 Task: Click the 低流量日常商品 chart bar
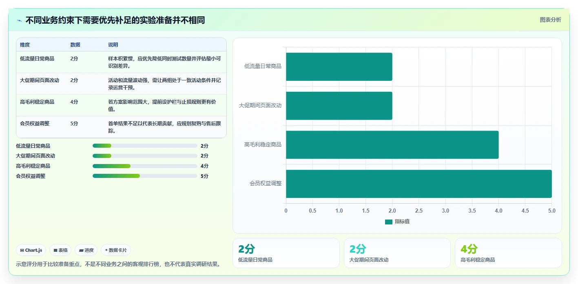click(339, 67)
